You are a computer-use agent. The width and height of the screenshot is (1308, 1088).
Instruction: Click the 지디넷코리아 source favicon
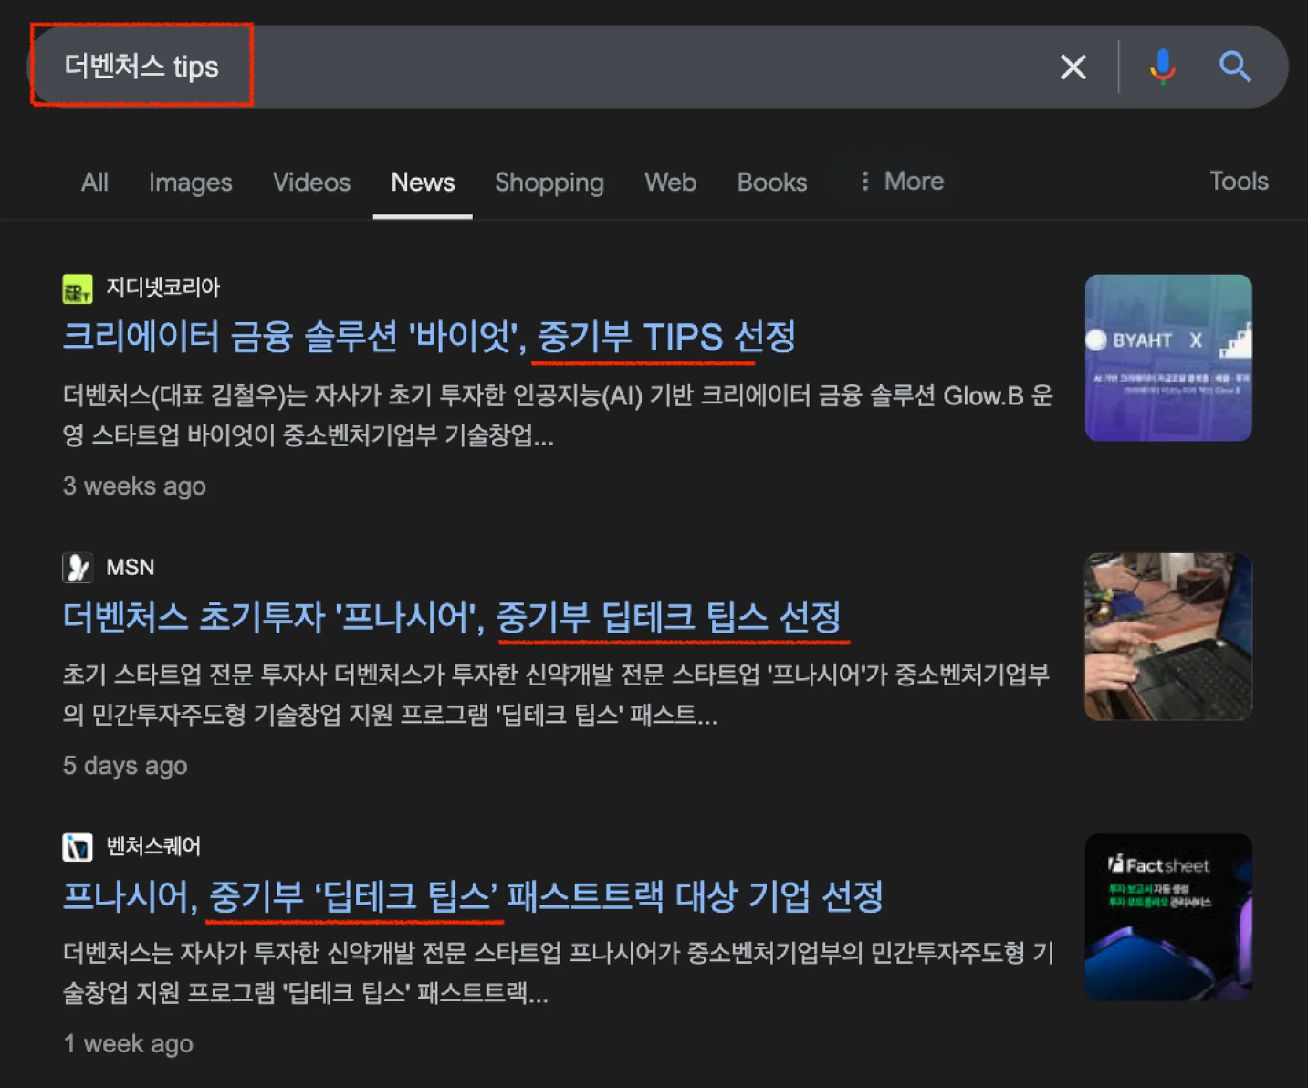pyautogui.click(x=78, y=289)
